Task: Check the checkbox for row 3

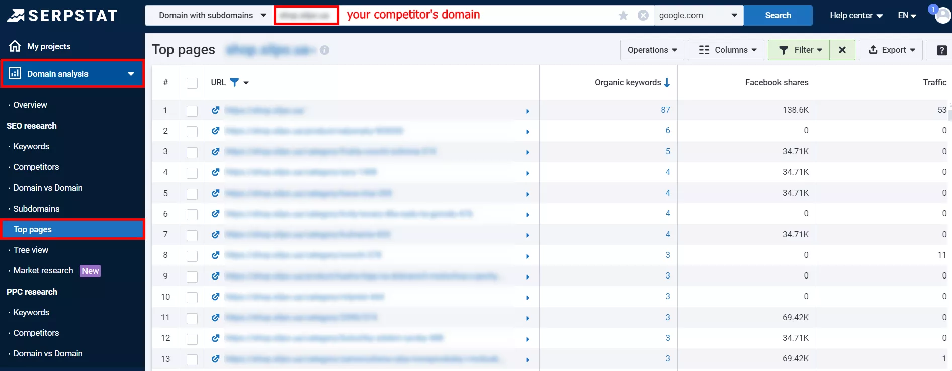Action: 192,152
